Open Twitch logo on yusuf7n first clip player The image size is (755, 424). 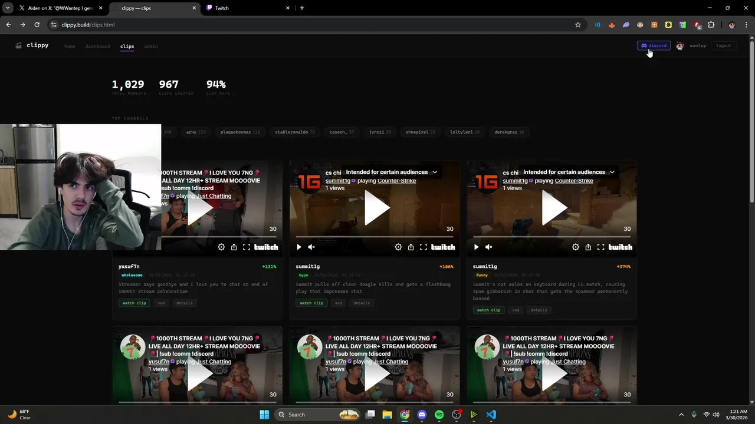tap(266, 247)
